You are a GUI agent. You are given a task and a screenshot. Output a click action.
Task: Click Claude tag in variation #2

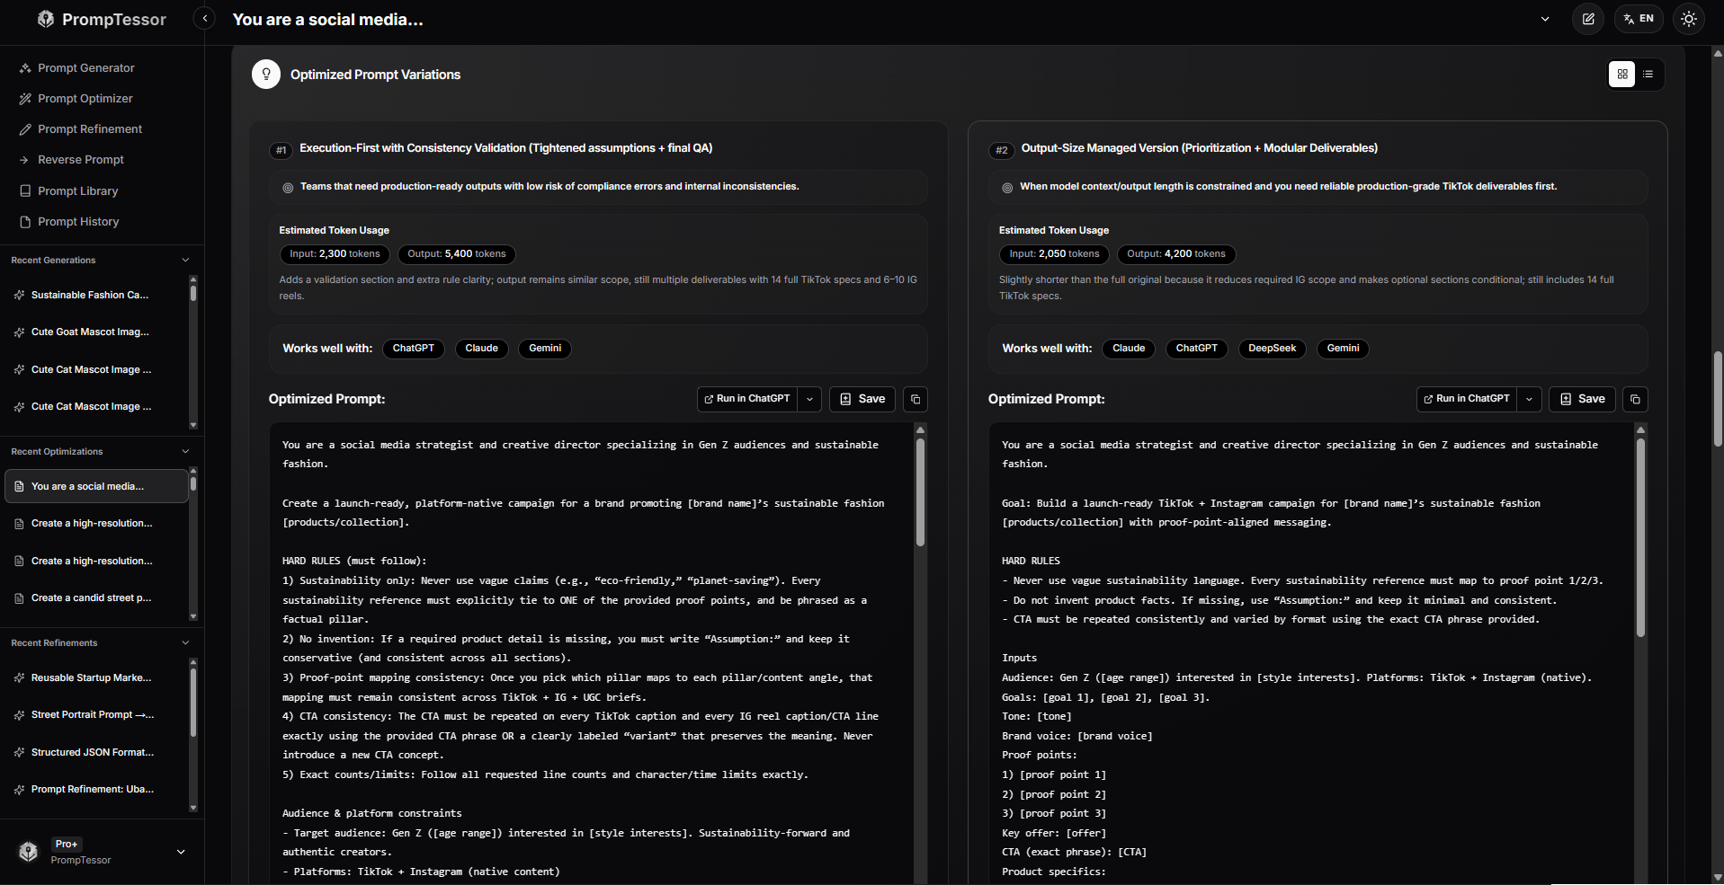pos(1129,349)
